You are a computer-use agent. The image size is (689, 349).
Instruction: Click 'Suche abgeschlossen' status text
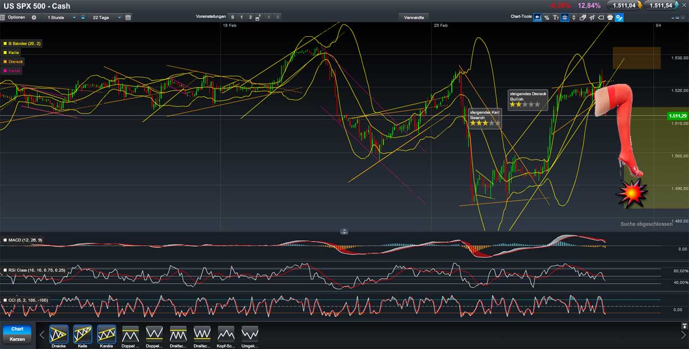647,224
